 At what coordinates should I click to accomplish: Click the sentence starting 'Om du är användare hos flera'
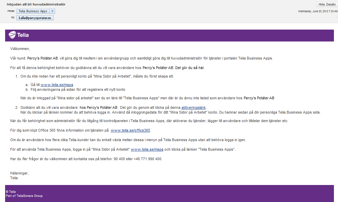pyautogui.click(x=128, y=140)
